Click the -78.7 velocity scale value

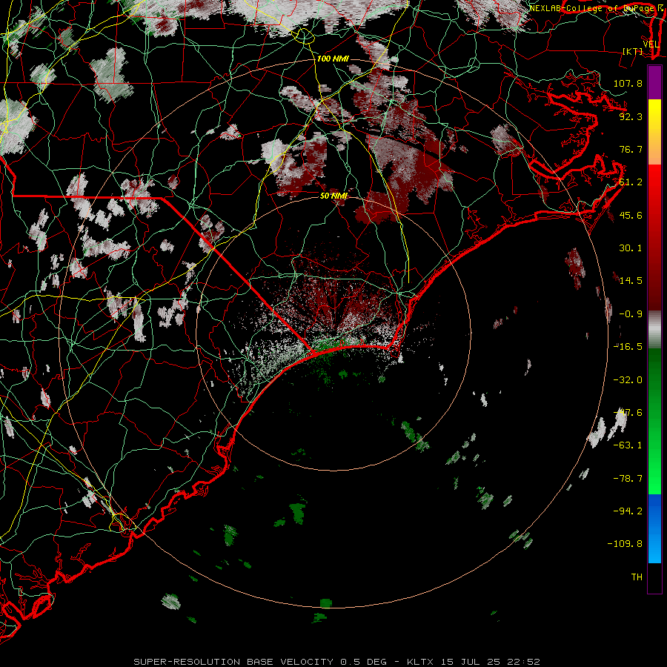click(x=628, y=479)
